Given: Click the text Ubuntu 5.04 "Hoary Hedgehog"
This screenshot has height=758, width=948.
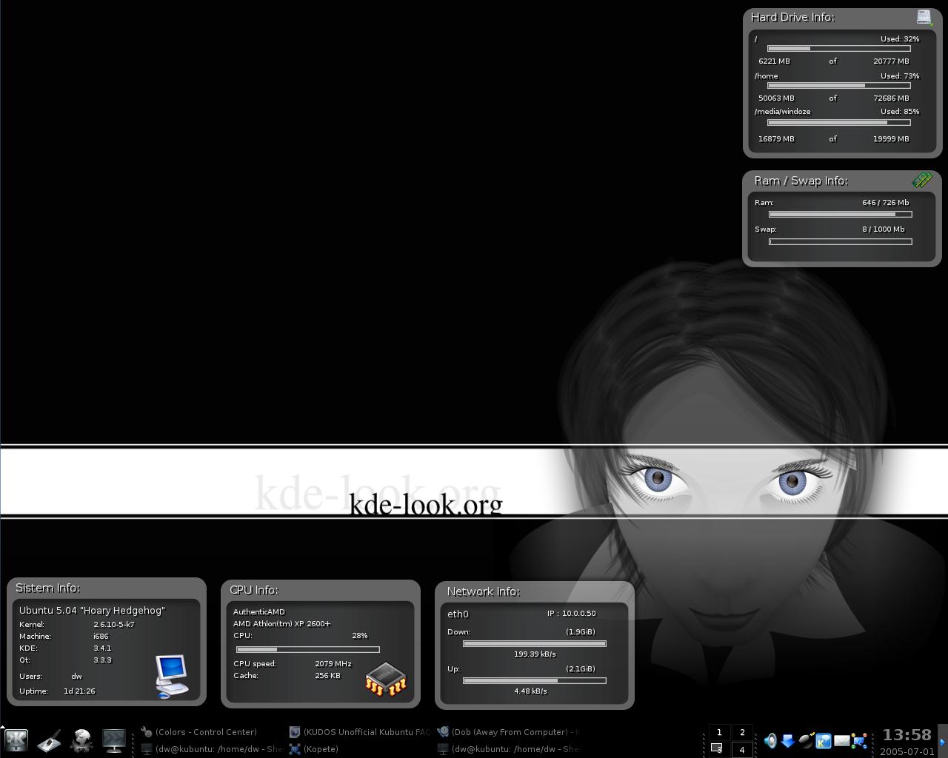Looking at the screenshot, I should tap(92, 611).
